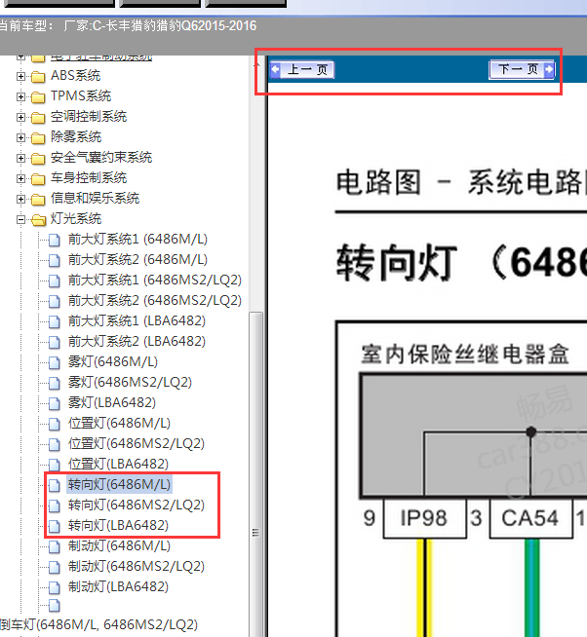The height and width of the screenshot is (637, 587).
Task: Open 雾灯(LBA6482) diagram
Action: pos(112,403)
